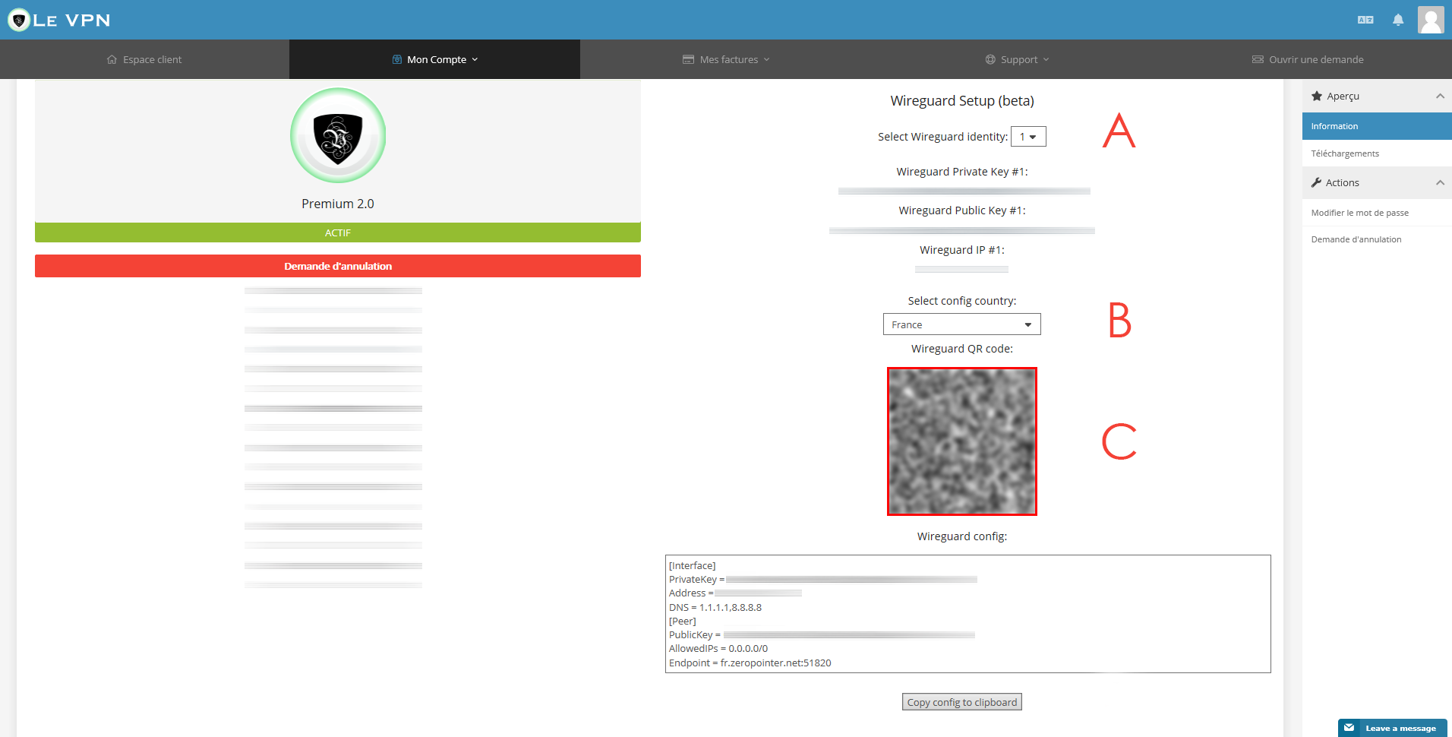Click Ouvrir une demande
The image size is (1452, 737).
pyautogui.click(x=1308, y=59)
